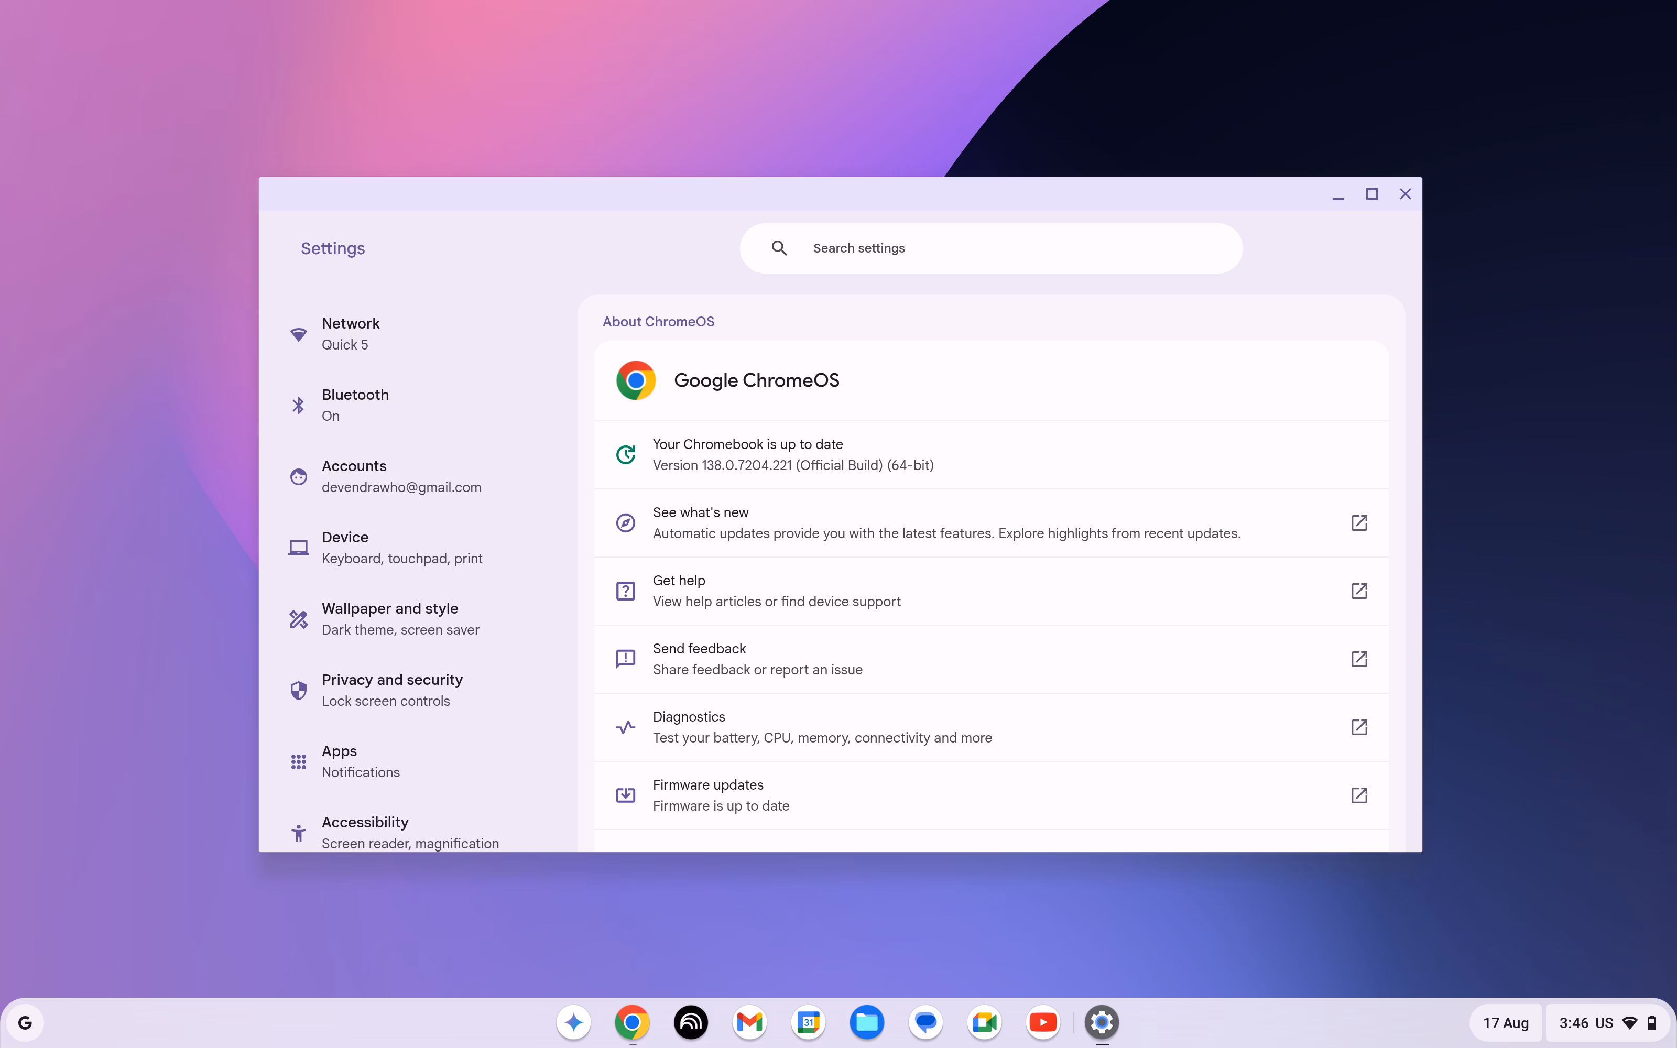Maximize the Settings window

click(x=1371, y=194)
